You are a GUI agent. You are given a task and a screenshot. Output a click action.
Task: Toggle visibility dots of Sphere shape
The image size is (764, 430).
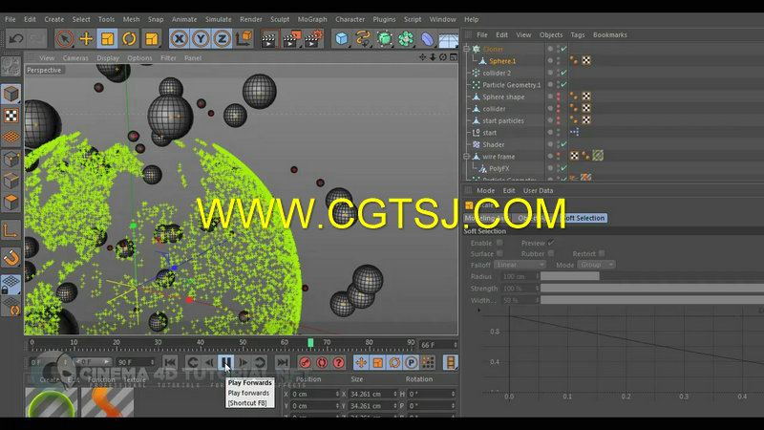[x=559, y=97]
